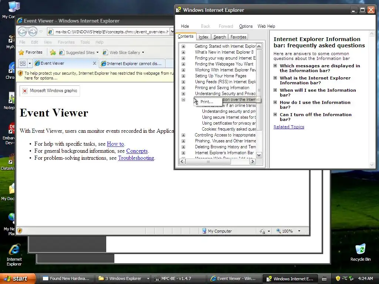Viewport: 379px width, 284px height.
Task: Open Internet Explorer desktop shortcut
Action: click(x=14, y=255)
